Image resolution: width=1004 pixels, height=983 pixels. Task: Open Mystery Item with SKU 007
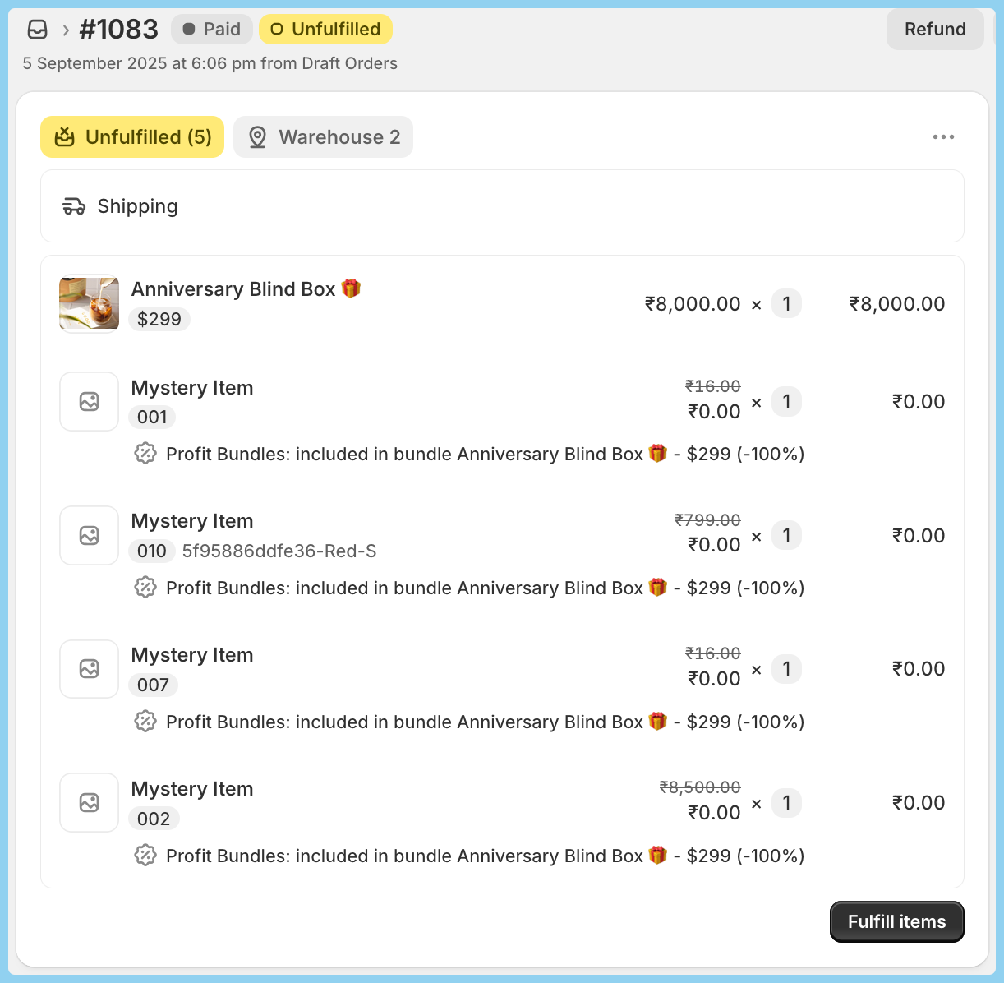coord(192,655)
